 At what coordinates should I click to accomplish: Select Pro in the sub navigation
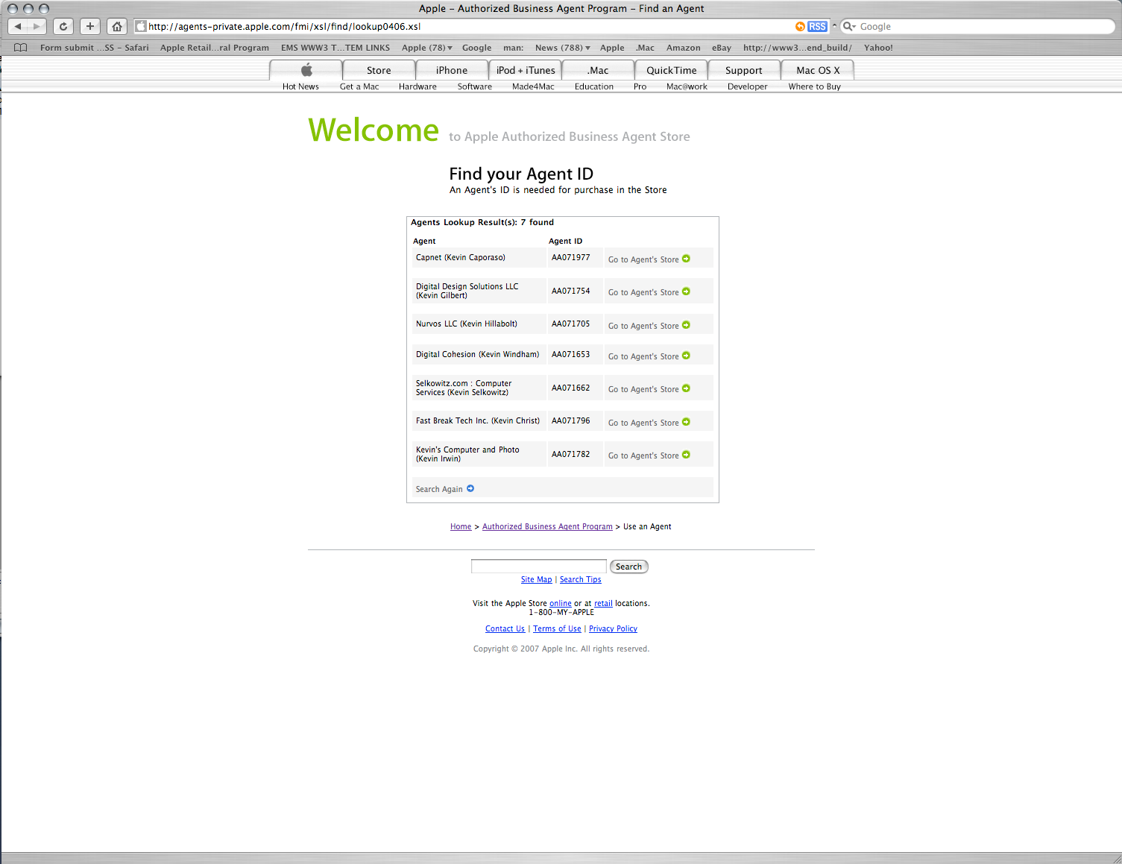point(640,86)
